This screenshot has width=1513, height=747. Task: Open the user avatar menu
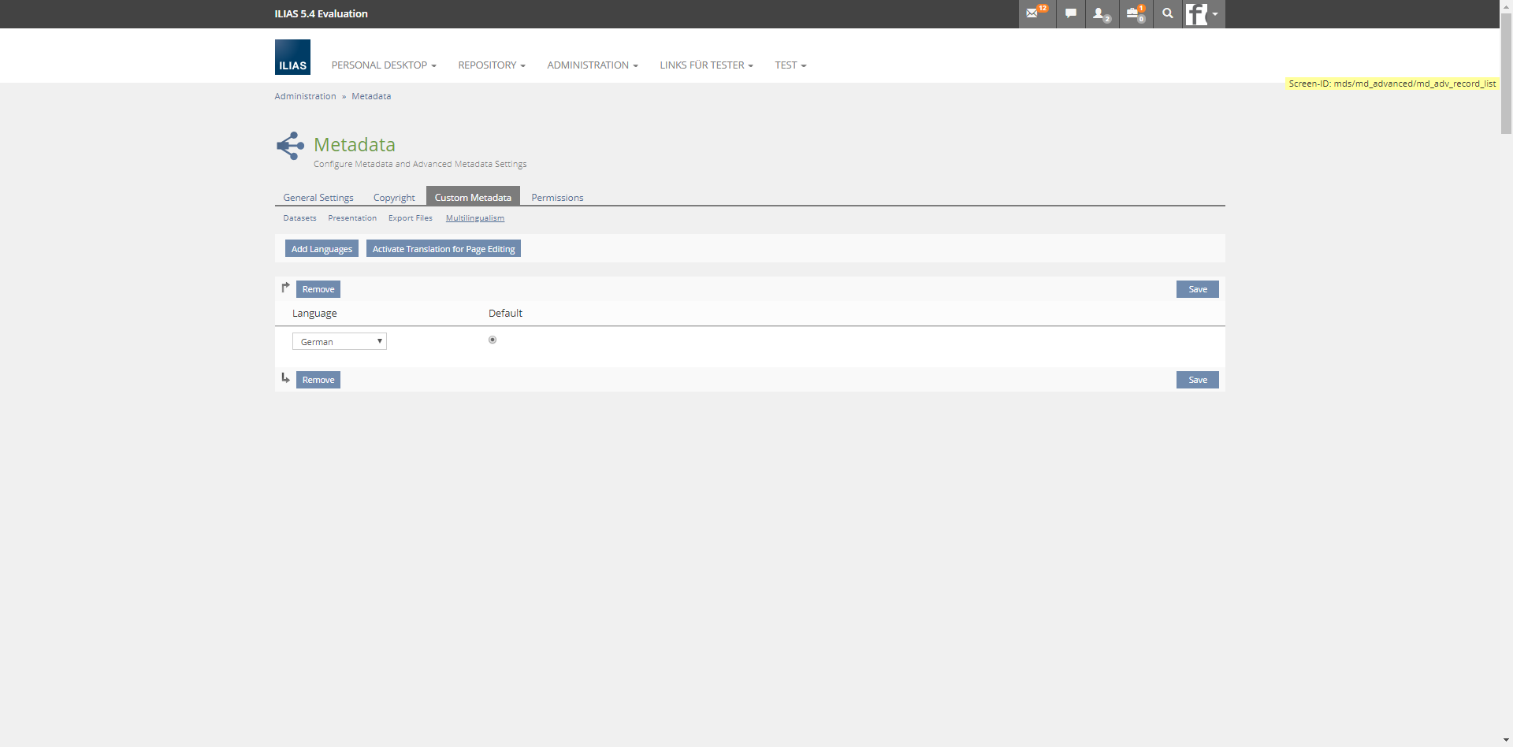pyautogui.click(x=1203, y=13)
